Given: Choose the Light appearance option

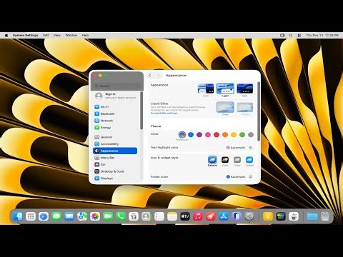Looking at the screenshot, I should 225,90.
